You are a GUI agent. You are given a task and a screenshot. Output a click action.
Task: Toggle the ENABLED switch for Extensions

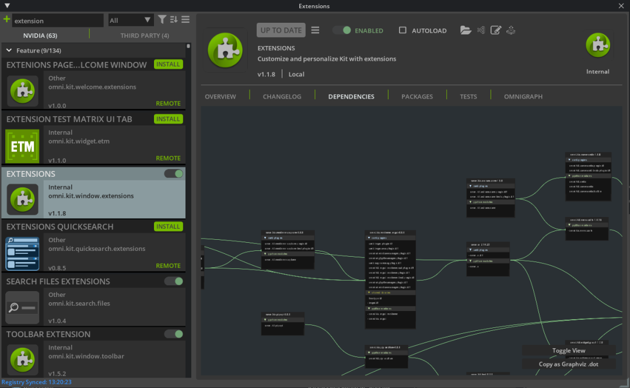click(342, 30)
